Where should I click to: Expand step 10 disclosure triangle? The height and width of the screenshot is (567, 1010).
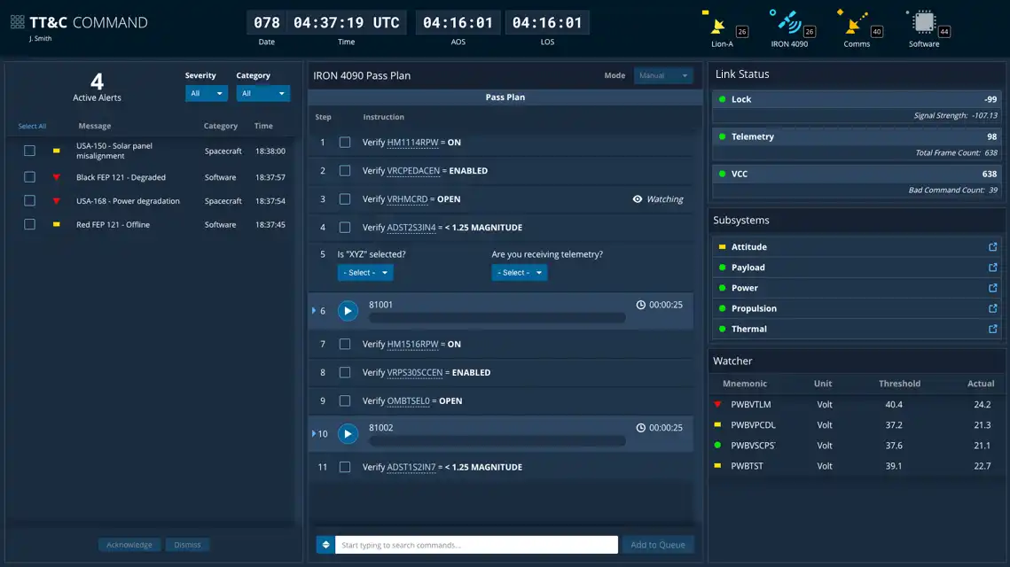(314, 434)
